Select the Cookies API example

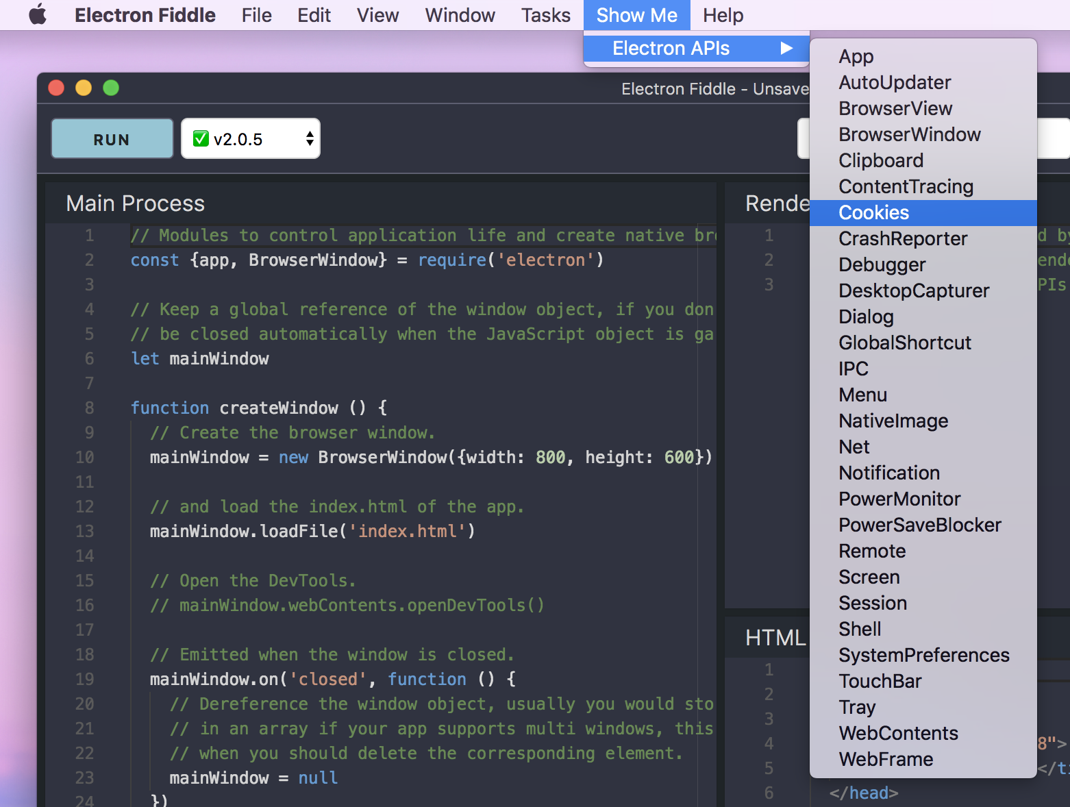coord(873,212)
